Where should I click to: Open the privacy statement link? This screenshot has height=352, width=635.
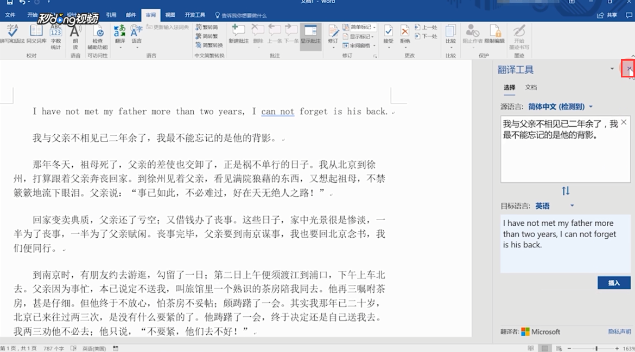[x=620, y=331]
